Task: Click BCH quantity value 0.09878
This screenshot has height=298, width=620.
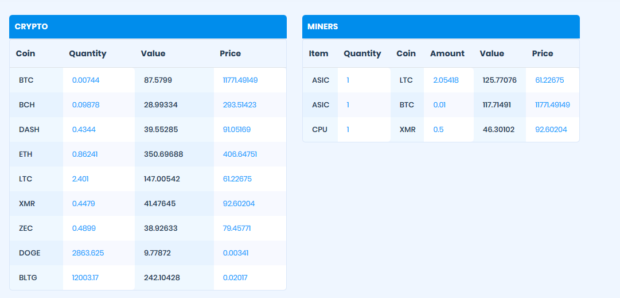Action: pos(85,105)
